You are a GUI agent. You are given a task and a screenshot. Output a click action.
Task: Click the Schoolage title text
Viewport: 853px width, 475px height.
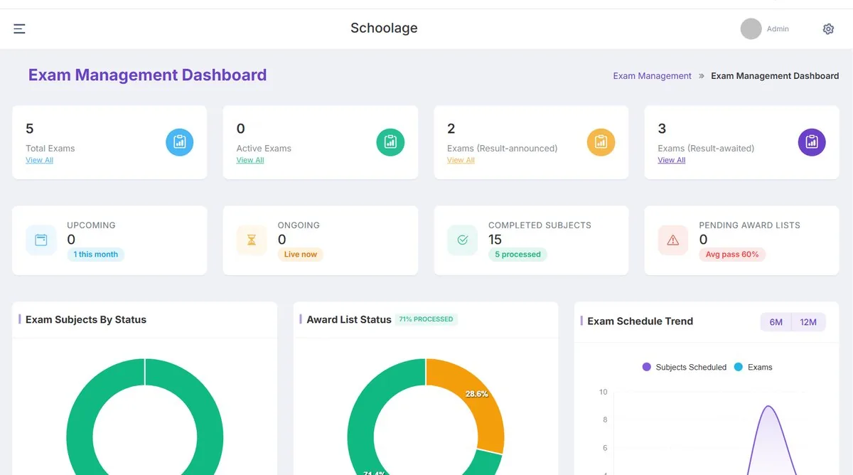point(384,28)
